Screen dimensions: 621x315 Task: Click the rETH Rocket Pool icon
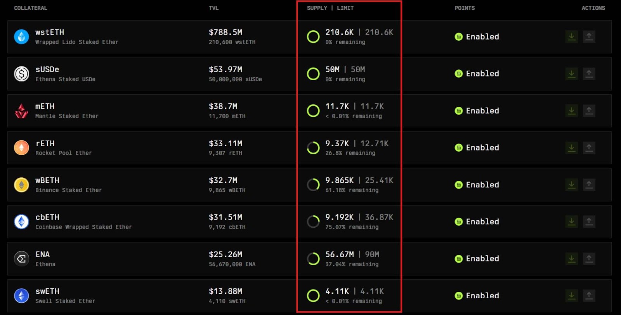click(21, 148)
